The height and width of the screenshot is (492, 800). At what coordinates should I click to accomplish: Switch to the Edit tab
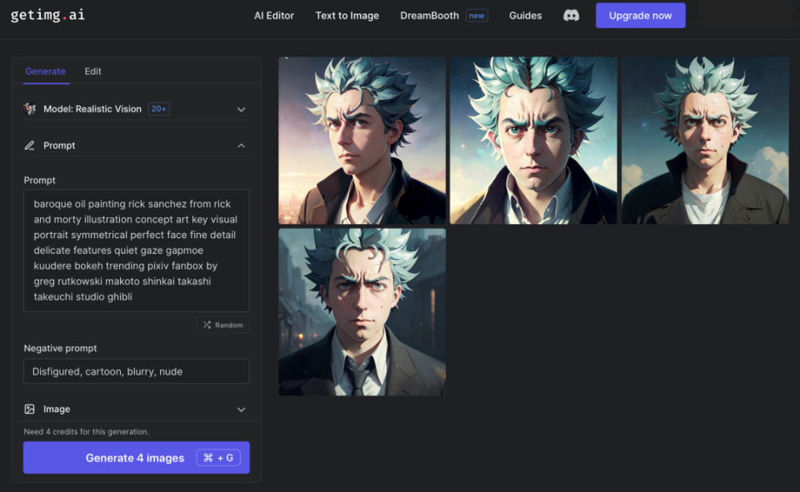92,72
